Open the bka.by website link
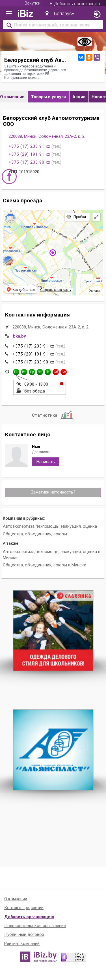Image resolution: width=106 pixels, height=970 pixels. (20, 336)
